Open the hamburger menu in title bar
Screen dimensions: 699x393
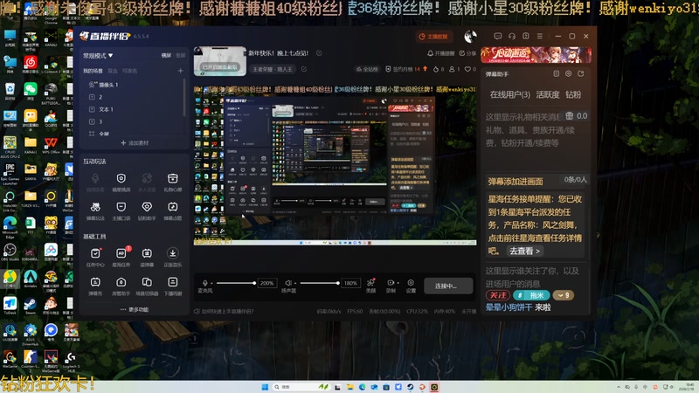pyautogui.click(x=540, y=36)
